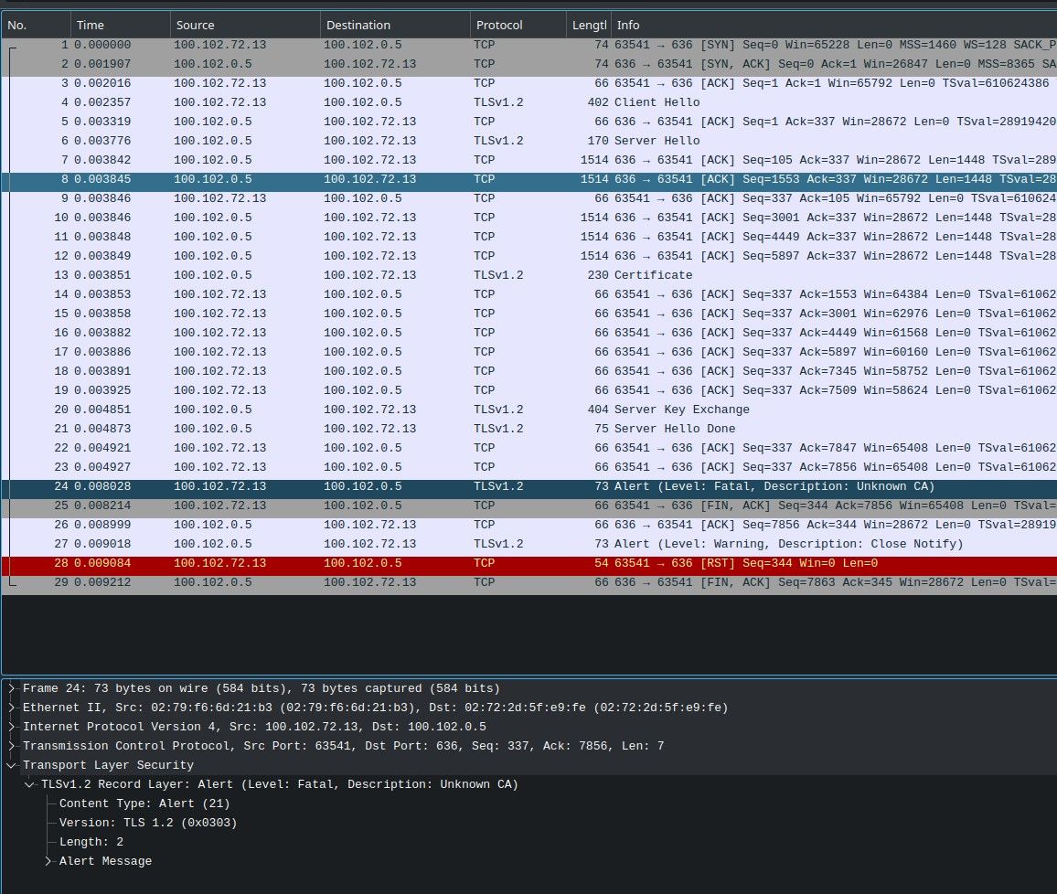This screenshot has width=1057, height=894.
Task: Sort packets by the Destination column header
Action: tap(395, 25)
